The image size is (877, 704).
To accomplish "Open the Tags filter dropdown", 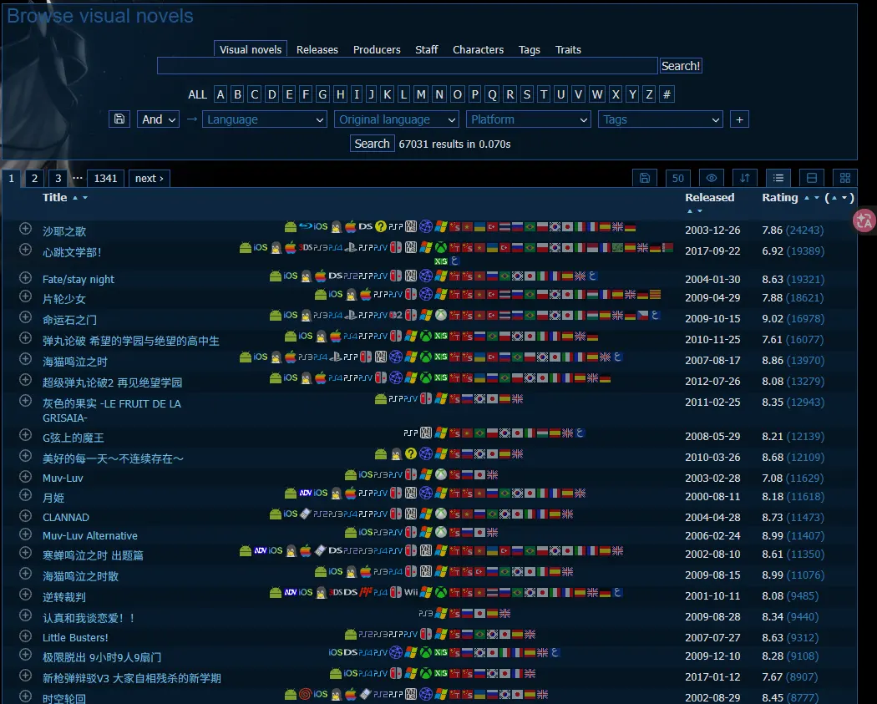I will [661, 119].
